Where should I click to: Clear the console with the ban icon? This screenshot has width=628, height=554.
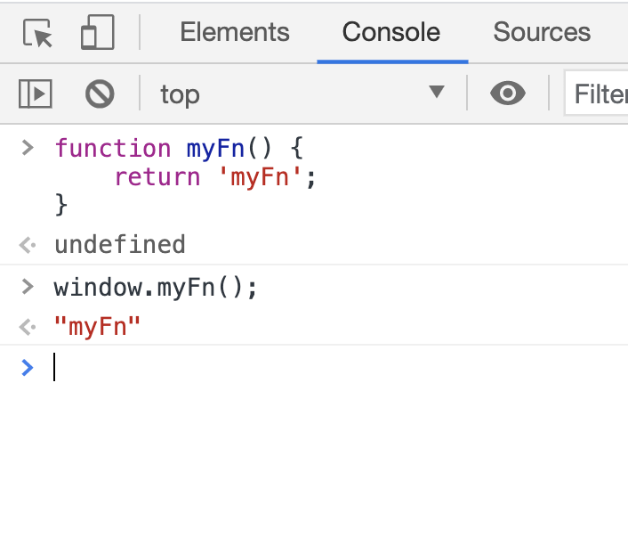100,94
